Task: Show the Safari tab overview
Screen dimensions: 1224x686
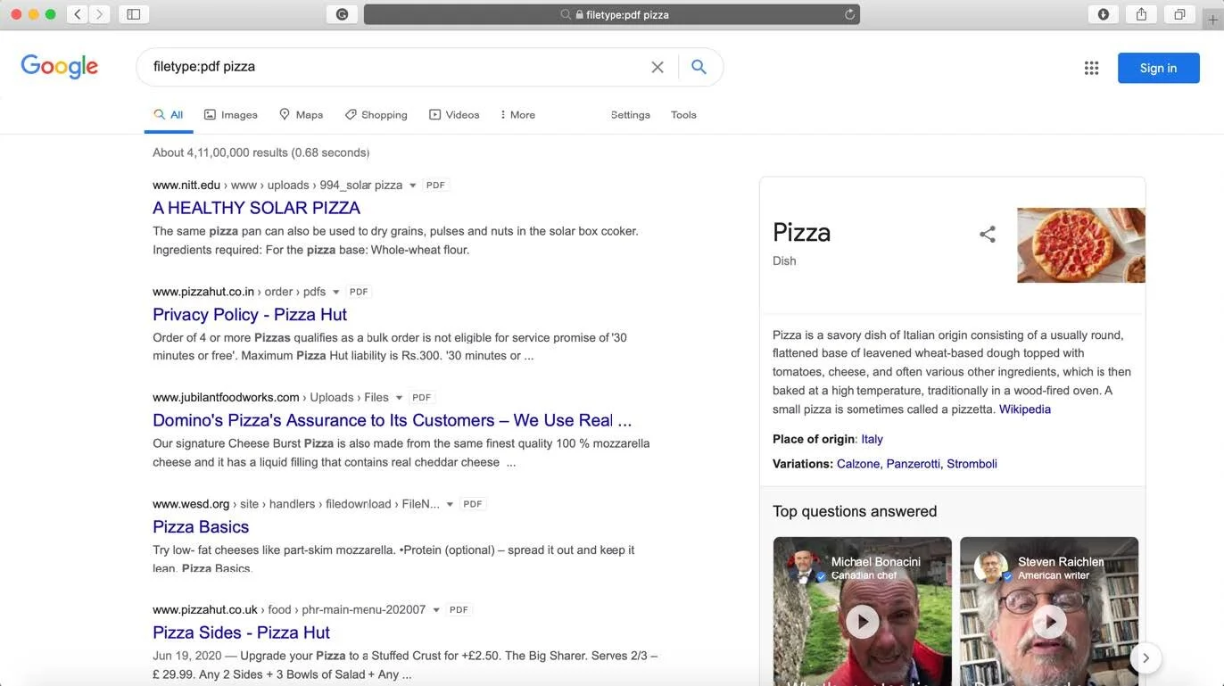Action: point(1179,14)
